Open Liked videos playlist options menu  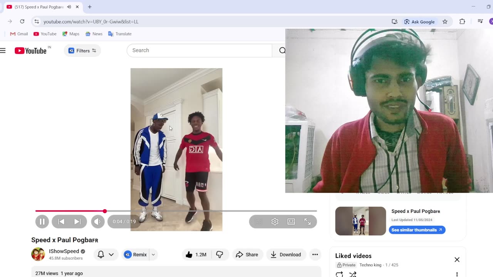click(x=457, y=275)
